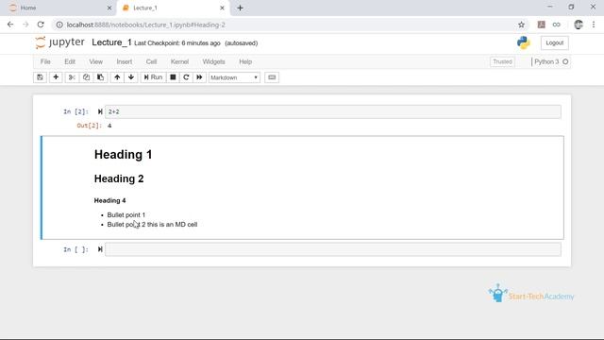Image resolution: width=604 pixels, height=340 pixels.
Task: Click the Jupyter logo
Action: (x=59, y=42)
